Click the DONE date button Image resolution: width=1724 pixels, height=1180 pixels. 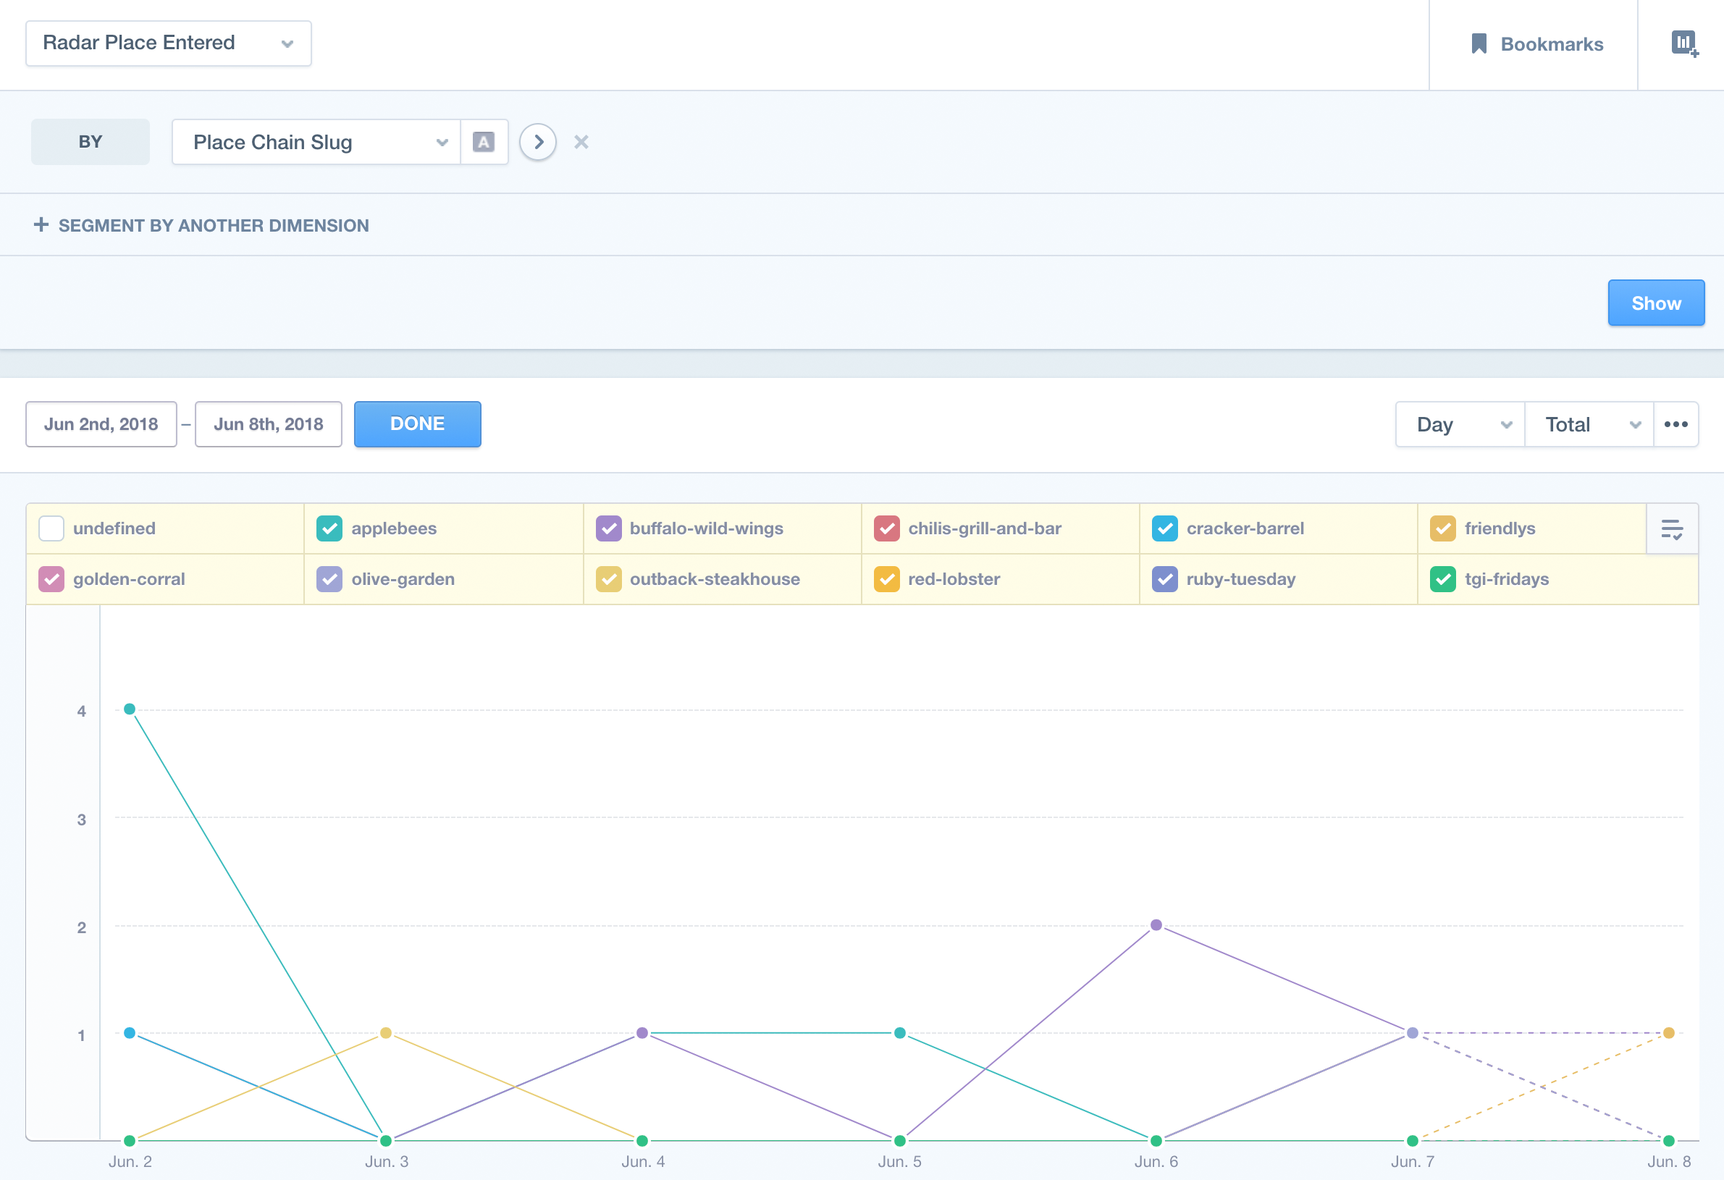tap(417, 424)
